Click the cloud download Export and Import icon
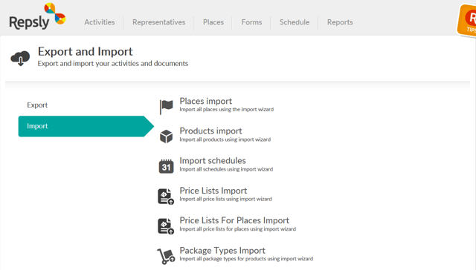 click(x=20, y=58)
